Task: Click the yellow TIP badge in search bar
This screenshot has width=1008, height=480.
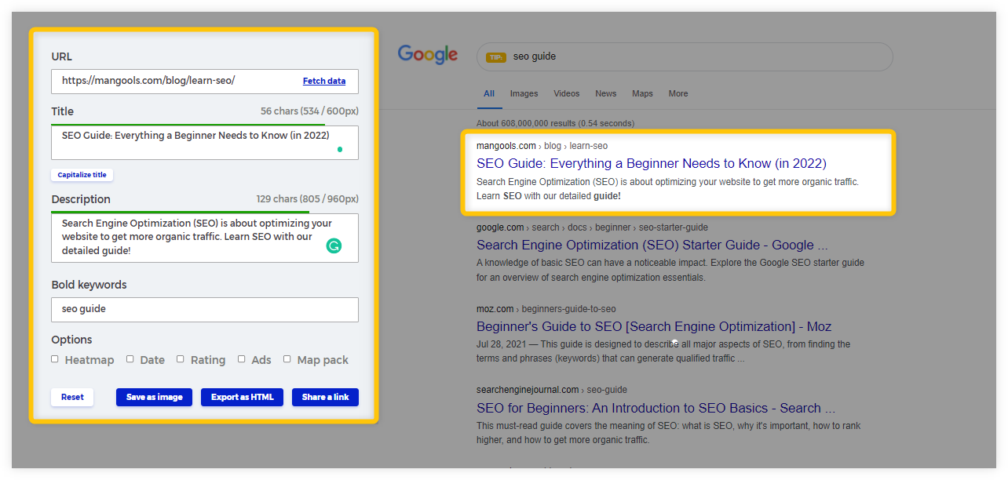Action: 495,57
